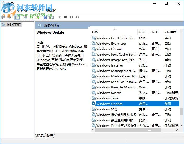Screen dimensions: 184x144
Task: Toggle the show/hide console tree button
Action: point(17,17)
